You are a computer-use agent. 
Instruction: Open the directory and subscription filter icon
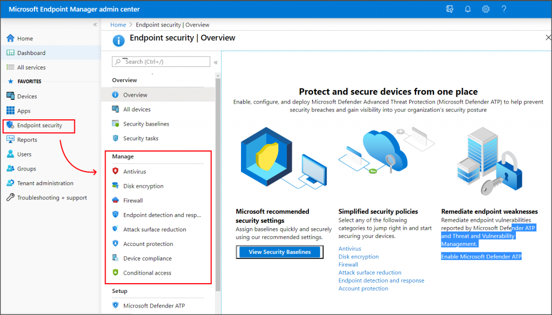(450, 9)
